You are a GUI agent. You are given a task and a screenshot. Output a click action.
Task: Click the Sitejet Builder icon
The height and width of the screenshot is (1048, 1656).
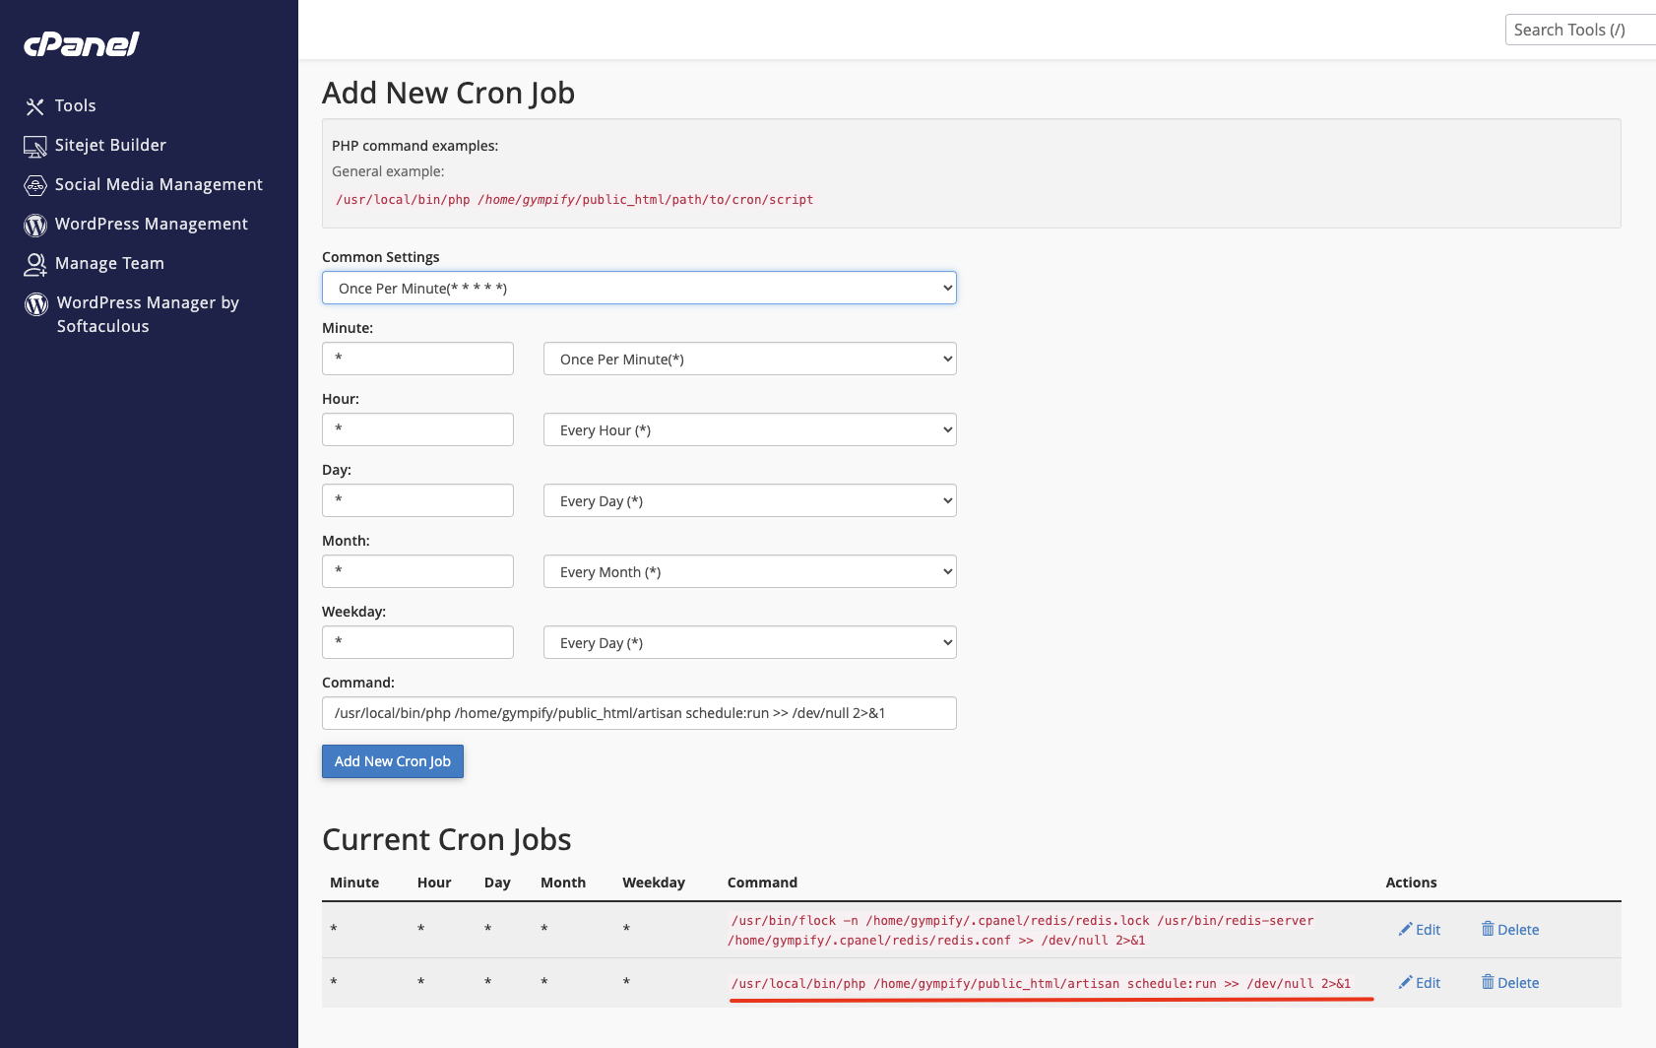click(x=35, y=147)
